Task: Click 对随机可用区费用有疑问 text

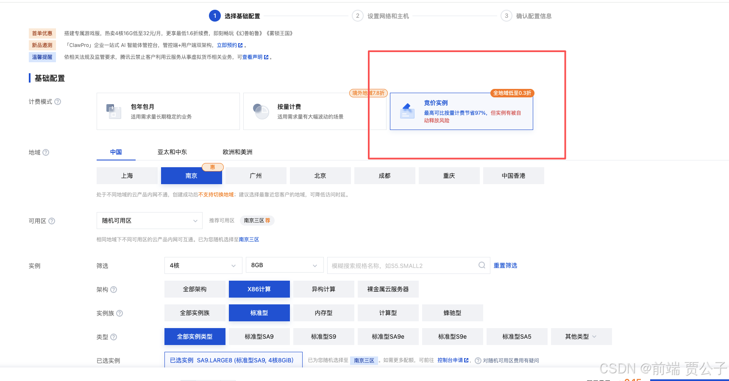Action: coord(511,361)
